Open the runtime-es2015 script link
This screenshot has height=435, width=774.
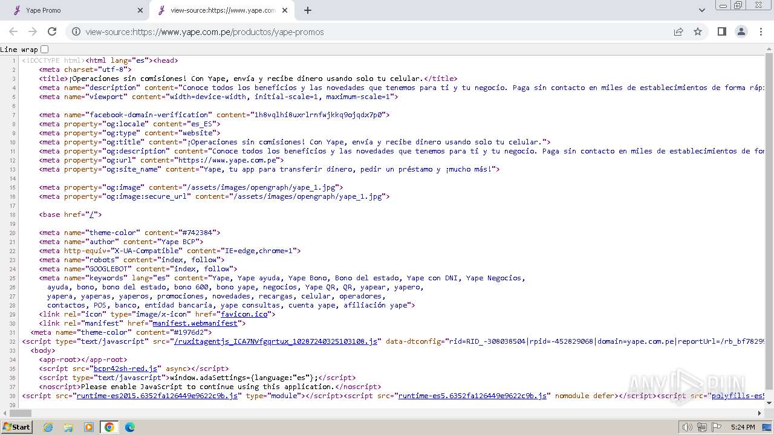point(157,396)
